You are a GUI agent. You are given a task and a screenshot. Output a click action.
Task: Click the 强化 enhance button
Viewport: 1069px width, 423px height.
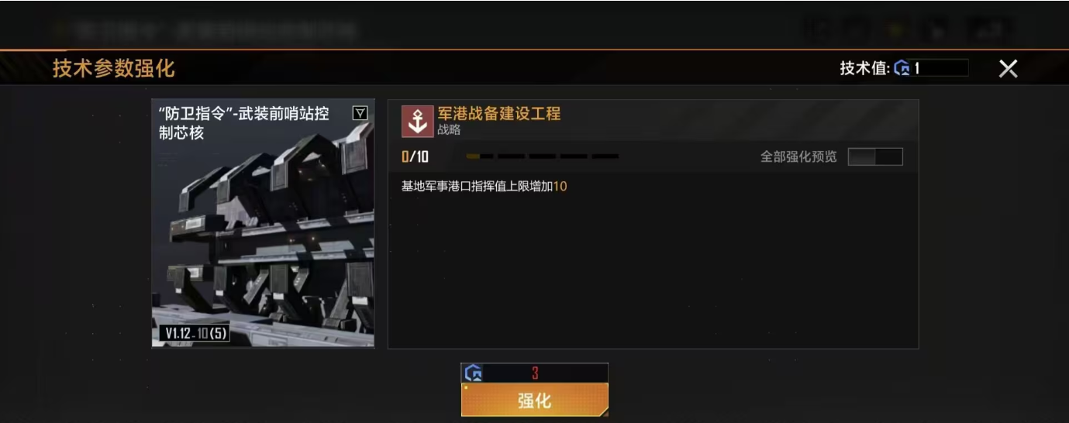[x=535, y=400]
